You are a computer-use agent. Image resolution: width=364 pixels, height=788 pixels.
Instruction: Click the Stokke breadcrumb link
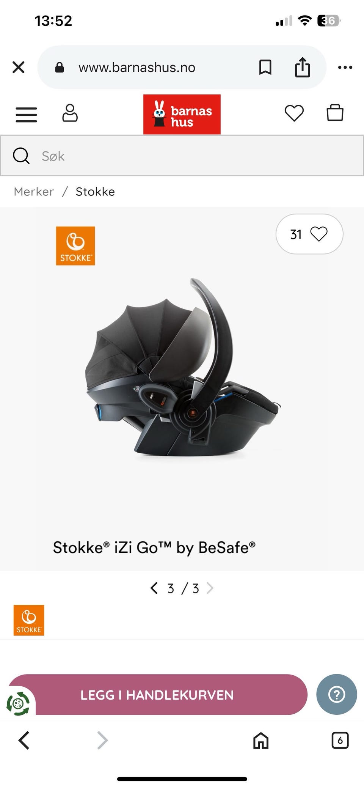point(95,192)
